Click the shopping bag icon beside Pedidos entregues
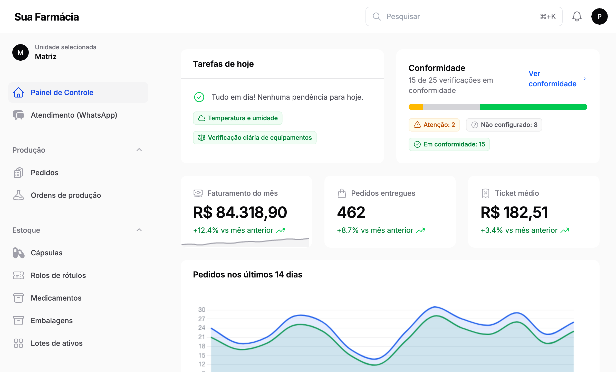Screen dimensions: 616x372 click(342, 193)
